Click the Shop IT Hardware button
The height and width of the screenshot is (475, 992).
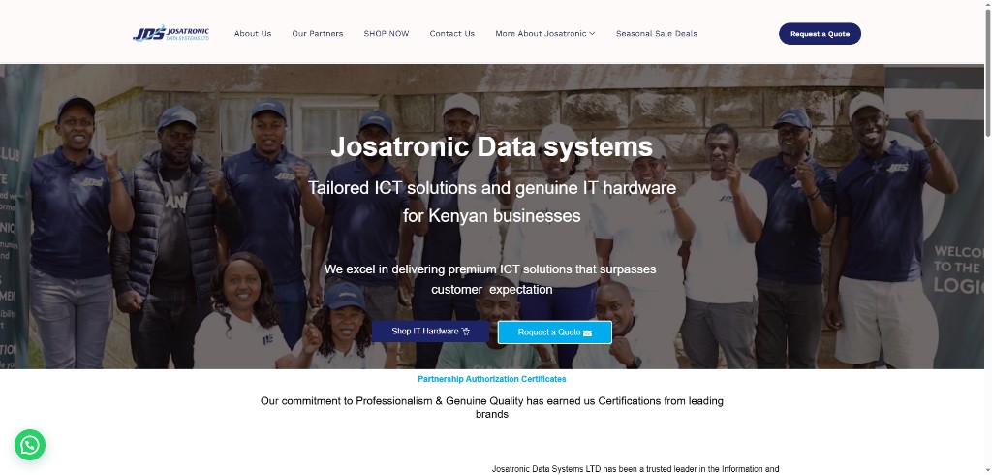point(430,332)
